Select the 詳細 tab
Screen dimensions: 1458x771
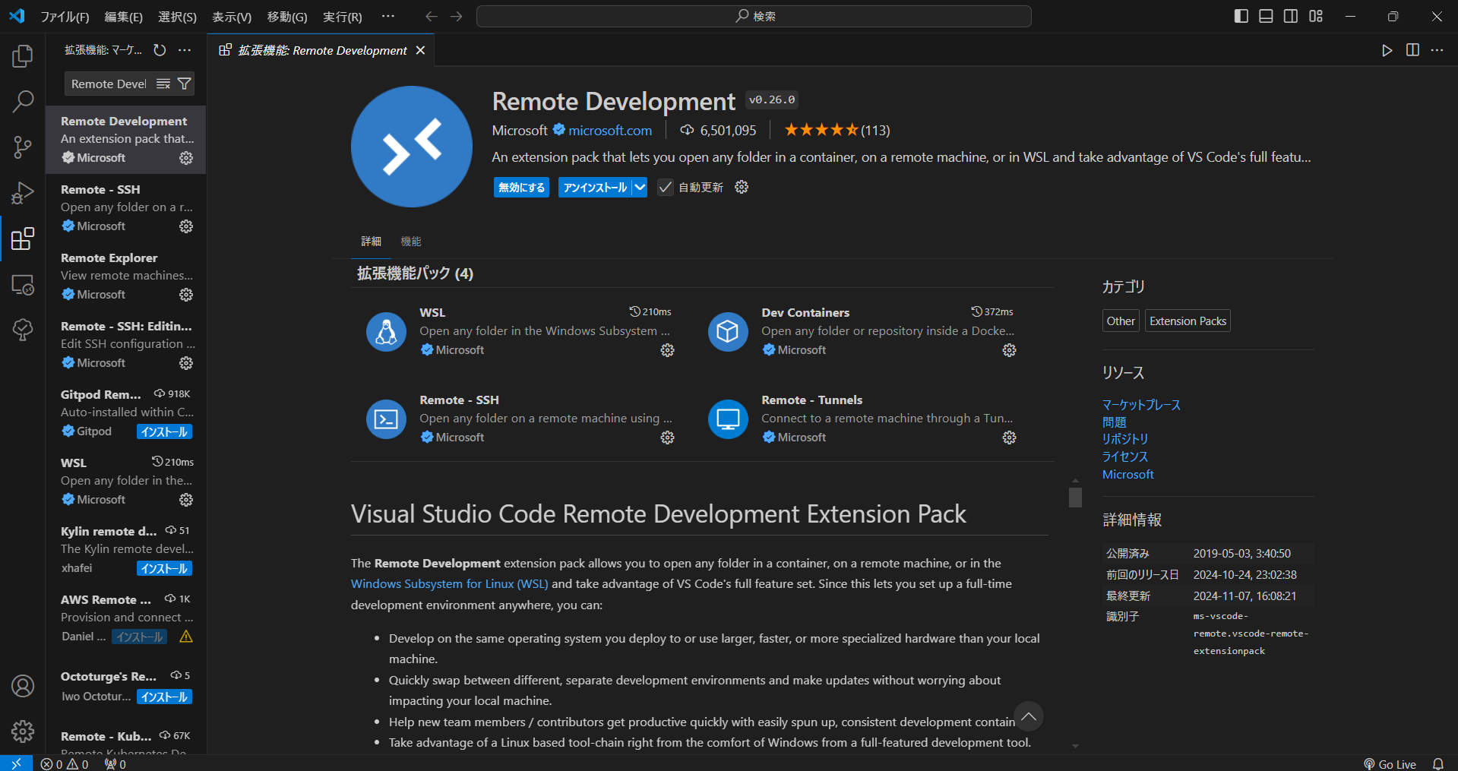click(x=371, y=241)
